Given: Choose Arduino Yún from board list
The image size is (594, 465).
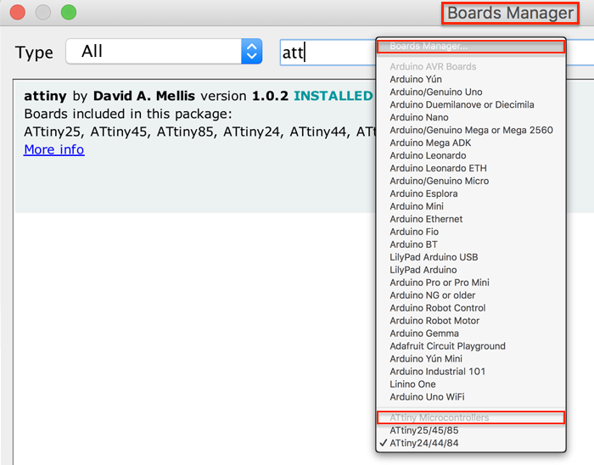Looking at the screenshot, I should (x=471, y=79).
